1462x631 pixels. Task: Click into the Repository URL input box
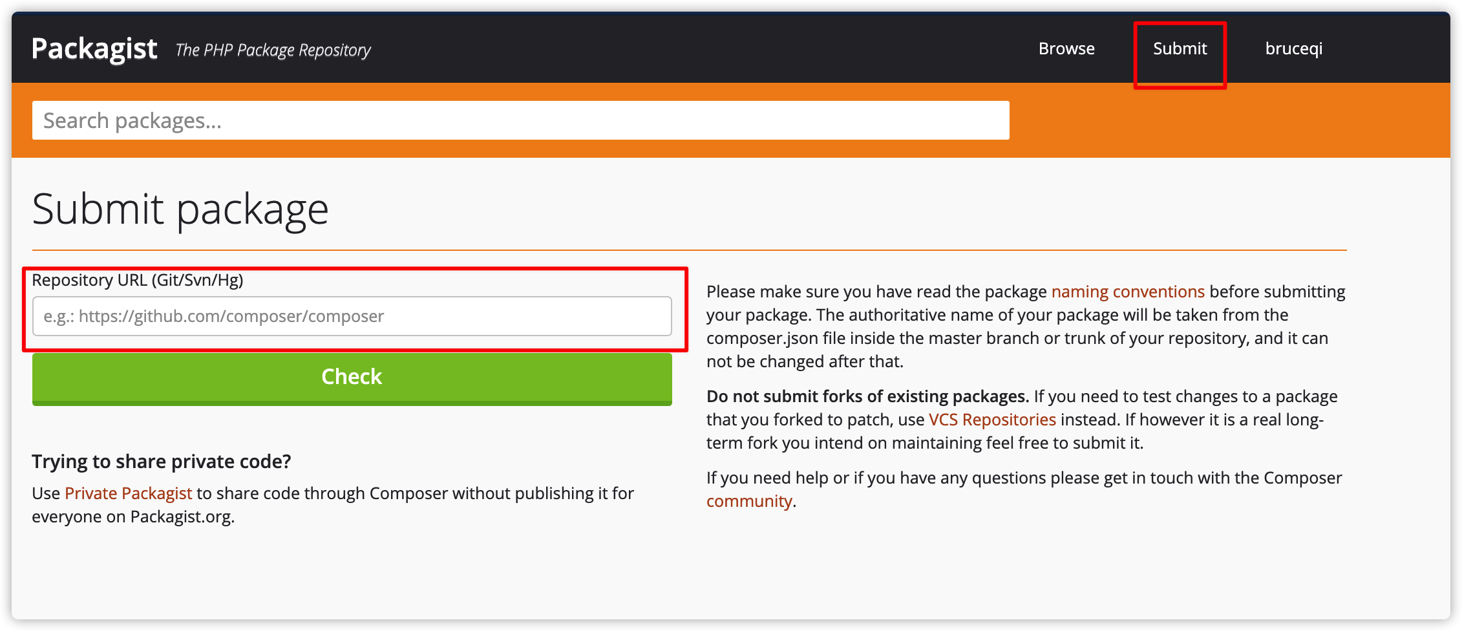(352, 316)
